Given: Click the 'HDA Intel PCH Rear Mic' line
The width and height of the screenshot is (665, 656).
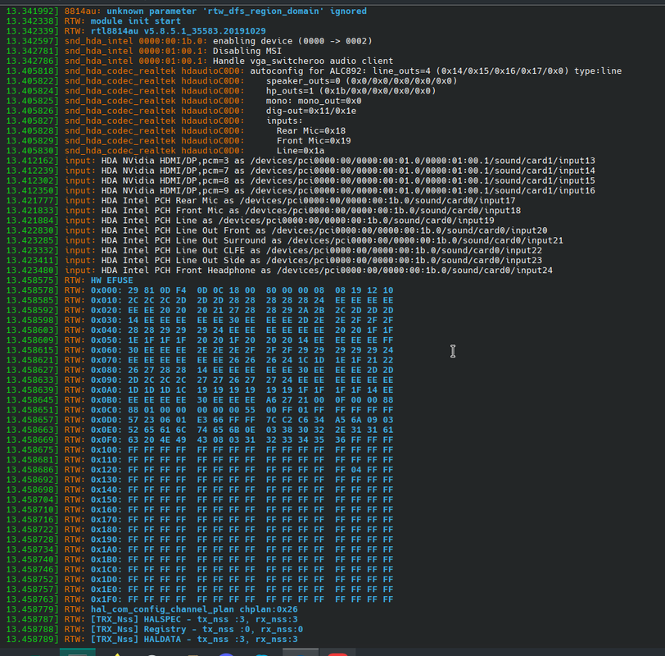Looking at the screenshot, I should pyautogui.click(x=260, y=201).
